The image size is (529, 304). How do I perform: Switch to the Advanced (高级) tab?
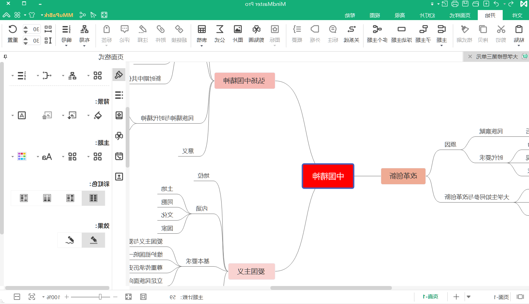400,15
